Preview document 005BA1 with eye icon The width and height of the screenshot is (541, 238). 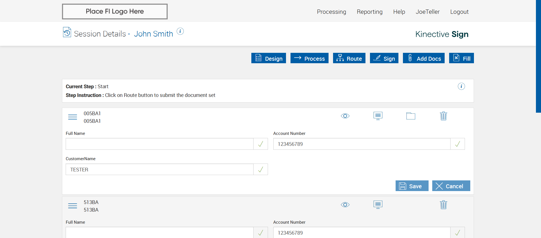point(345,116)
